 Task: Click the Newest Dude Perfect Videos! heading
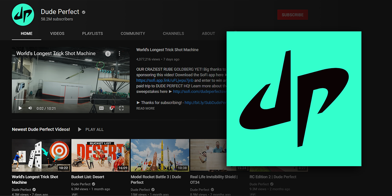(x=41, y=129)
